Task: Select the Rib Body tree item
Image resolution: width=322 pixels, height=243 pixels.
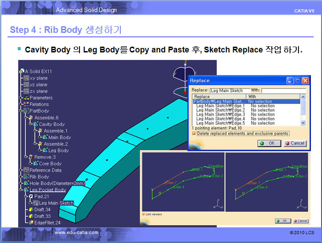Action: [x=39, y=177]
